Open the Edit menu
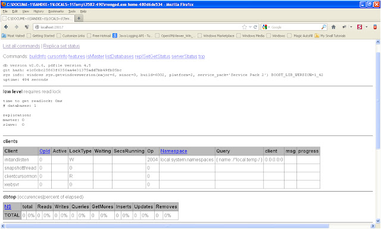Image resolution: width=381 pixels, height=229 pixels. (x=15, y=11)
